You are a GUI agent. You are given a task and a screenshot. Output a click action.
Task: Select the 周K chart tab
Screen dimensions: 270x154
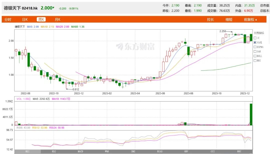41,19
